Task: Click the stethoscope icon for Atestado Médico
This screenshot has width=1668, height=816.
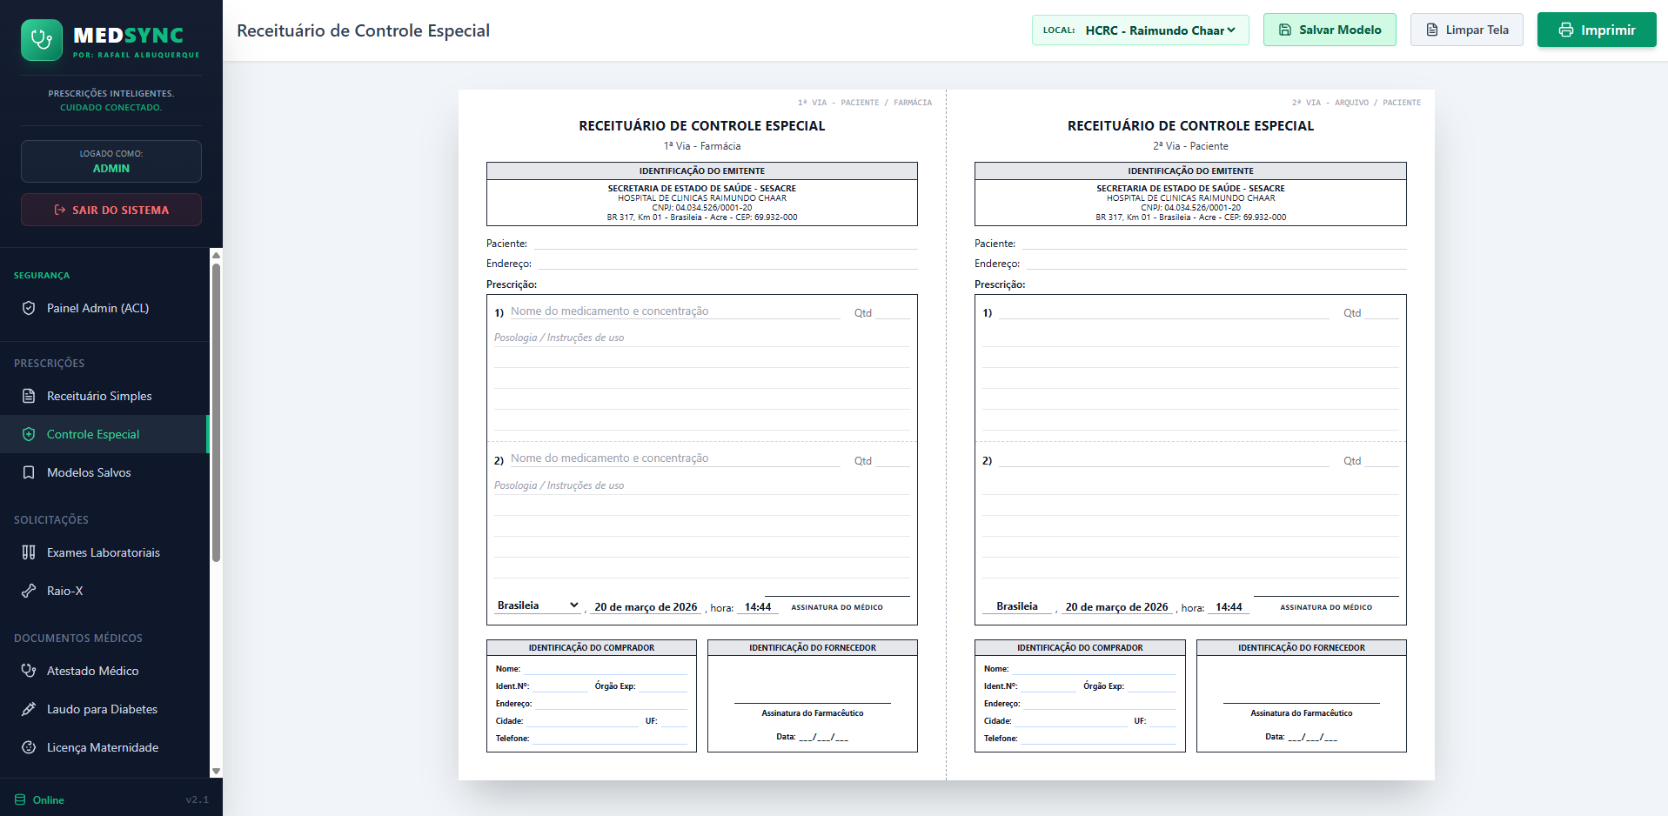Action: point(29,671)
